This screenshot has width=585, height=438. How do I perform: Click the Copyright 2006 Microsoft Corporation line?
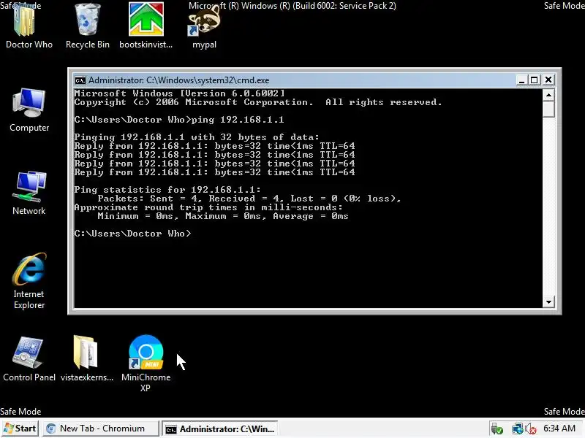[258, 102]
